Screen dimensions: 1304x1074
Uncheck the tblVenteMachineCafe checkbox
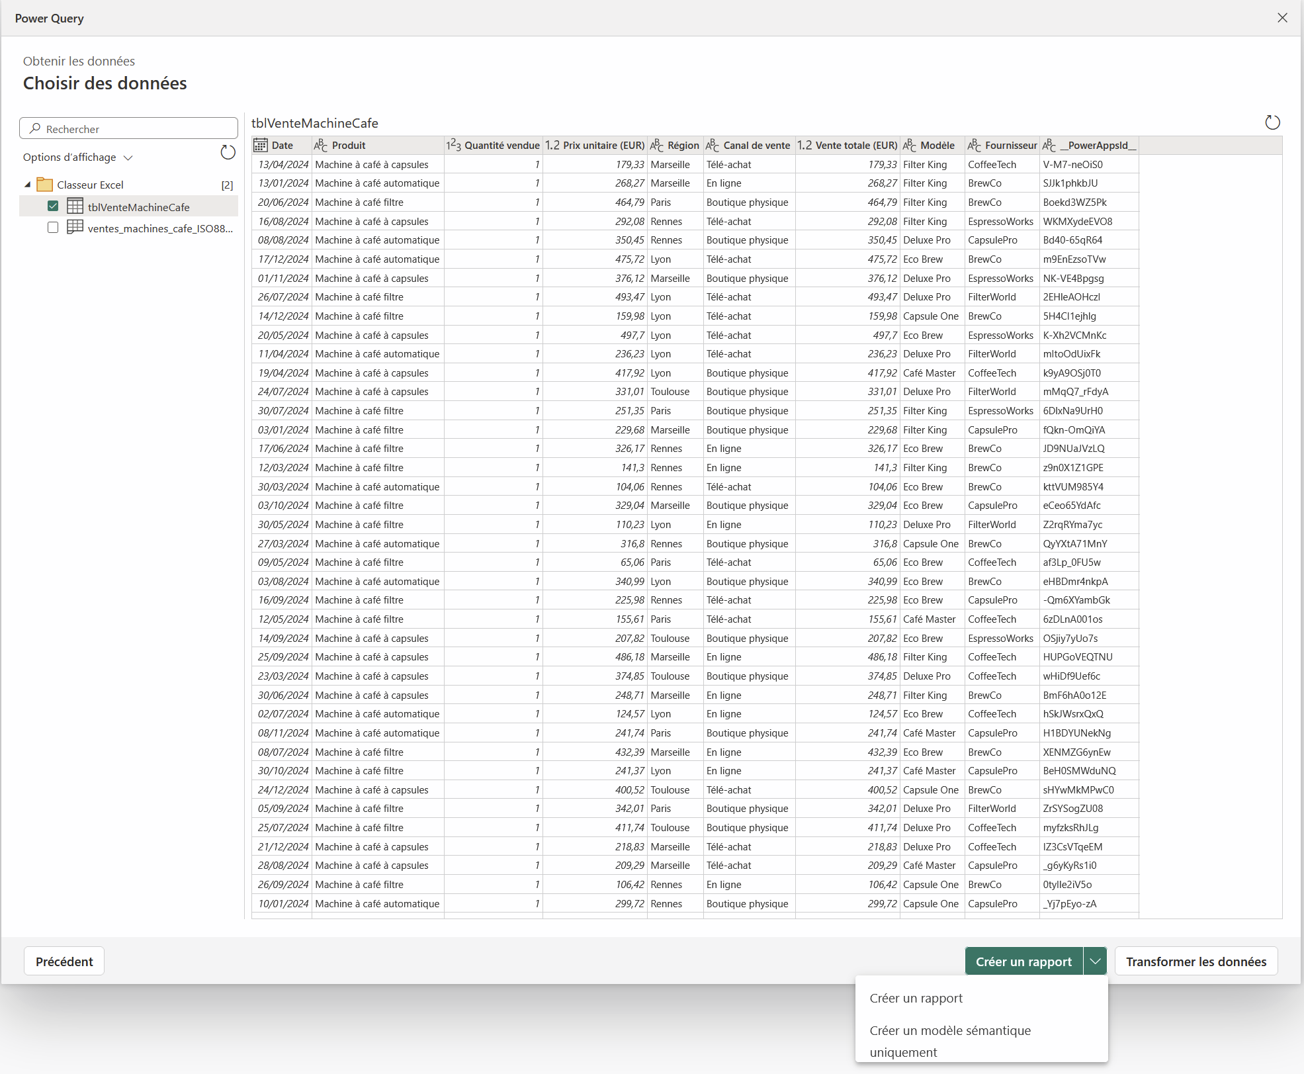tap(53, 206)
